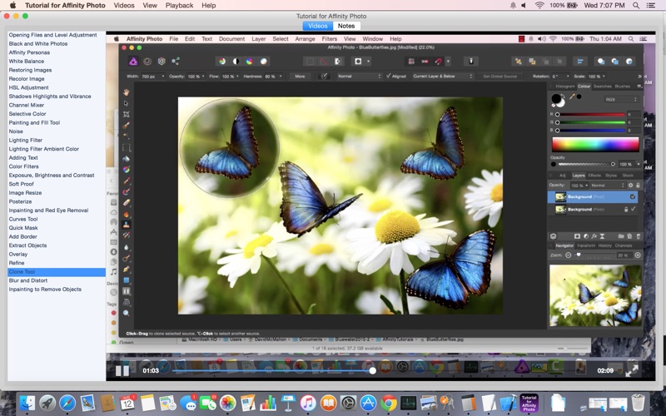Image resolution: width=666 pixels, height=416 pixels.
Task: Toggle snapping magnet icon in toolbar
Action: coord(439,62)
